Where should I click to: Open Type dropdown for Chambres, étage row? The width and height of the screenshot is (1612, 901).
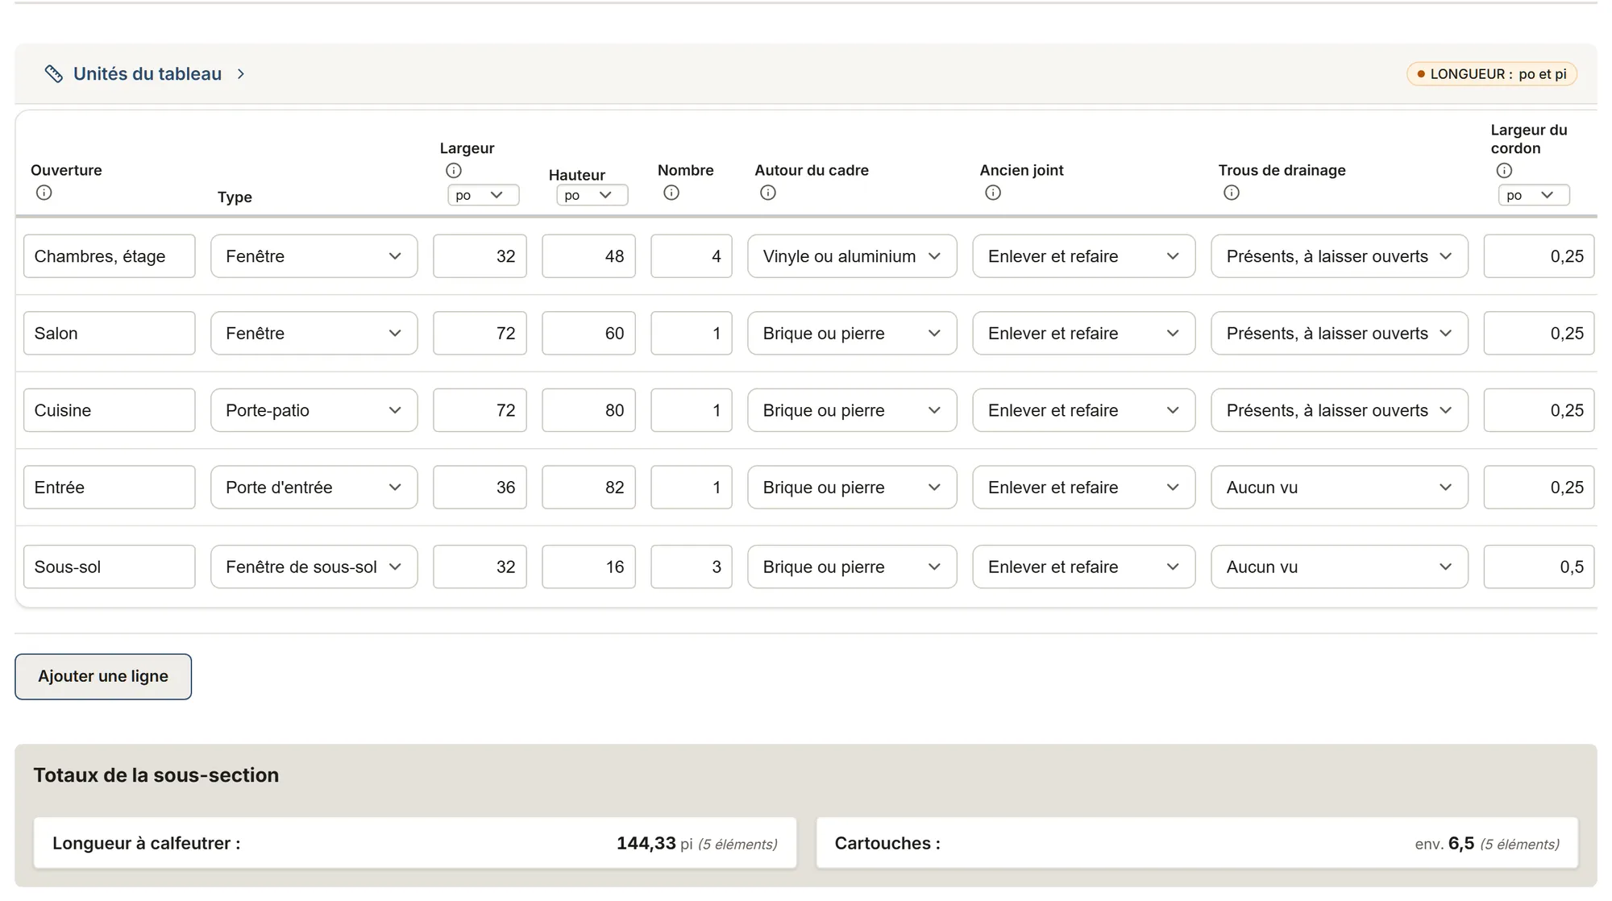tap(314, 256)
